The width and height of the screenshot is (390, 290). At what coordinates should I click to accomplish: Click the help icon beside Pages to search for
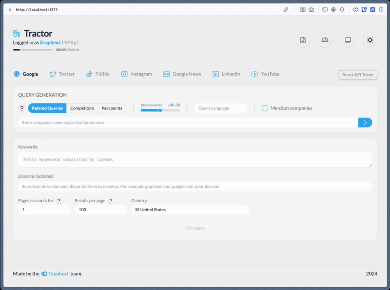pos(59,200)
